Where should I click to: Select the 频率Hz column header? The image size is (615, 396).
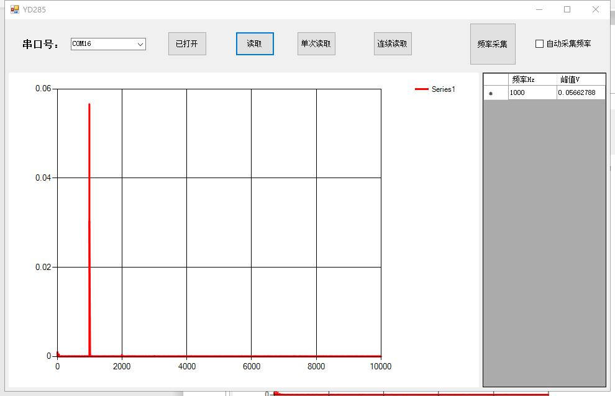[x=532, y=79]
